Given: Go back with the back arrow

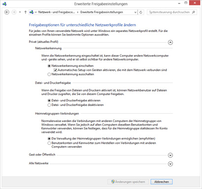Looking at the screenshot, I should [7, 12].
